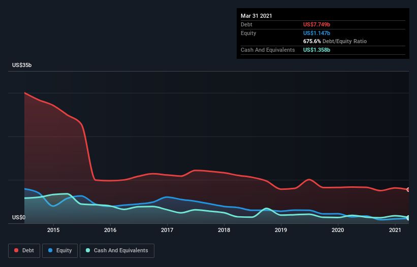Click the Equity label in tooltip
Image resolution: width=417 pixels, height=267 pixels.
[248, 33]
